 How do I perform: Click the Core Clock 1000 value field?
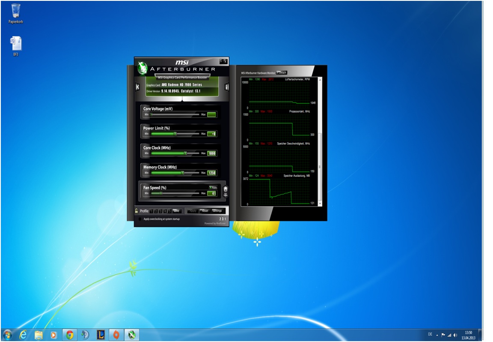coord(211,153)
